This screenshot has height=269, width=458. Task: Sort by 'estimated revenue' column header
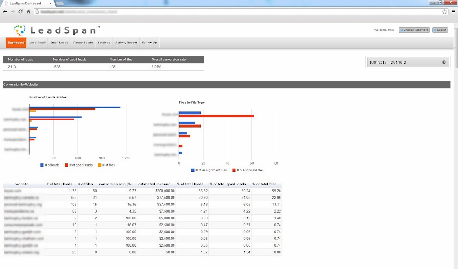tap(154, 184)
